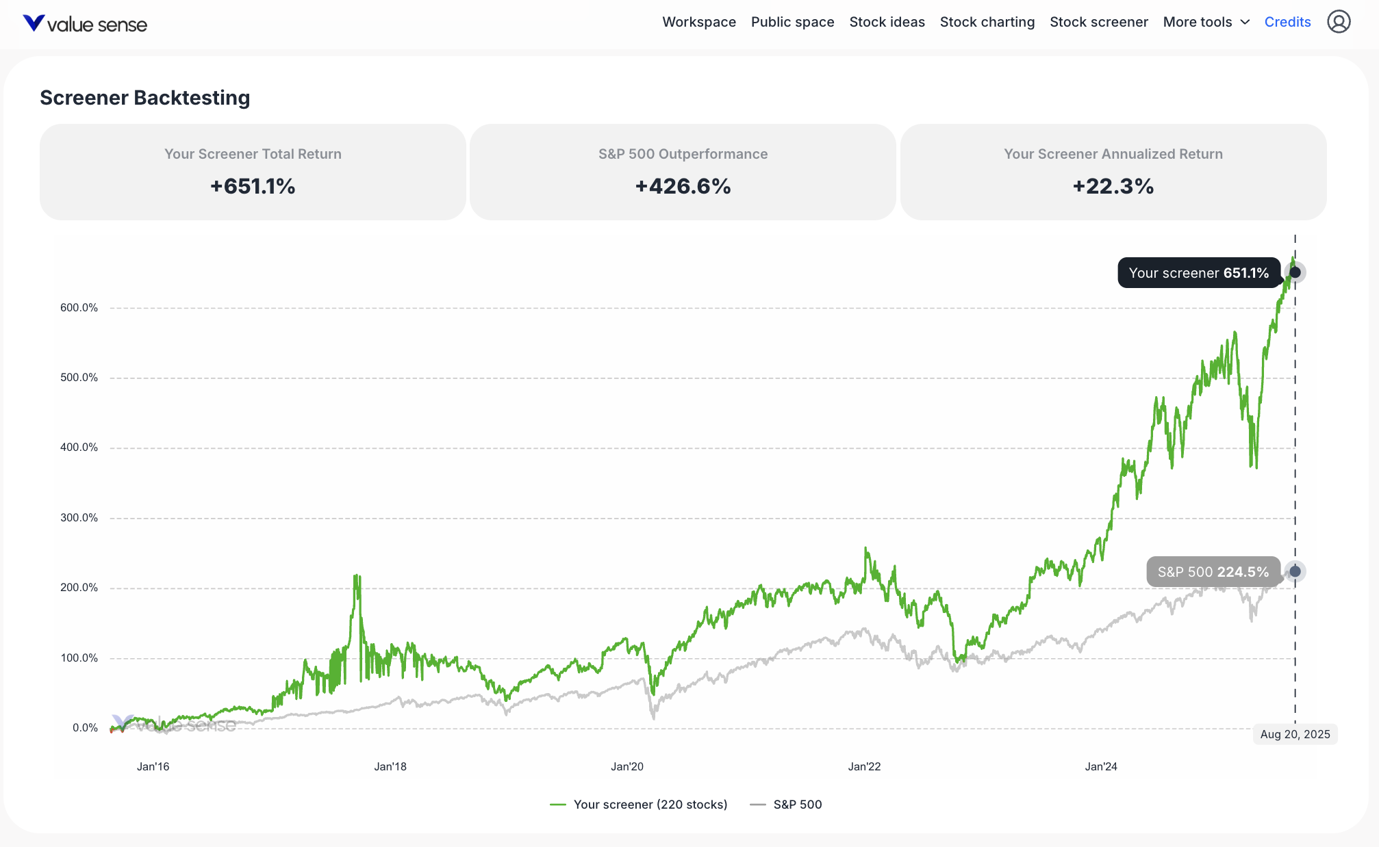Click the gray S&P 500 legend swatch
This screenshot has width=1379, height=847.
(758, 805)
